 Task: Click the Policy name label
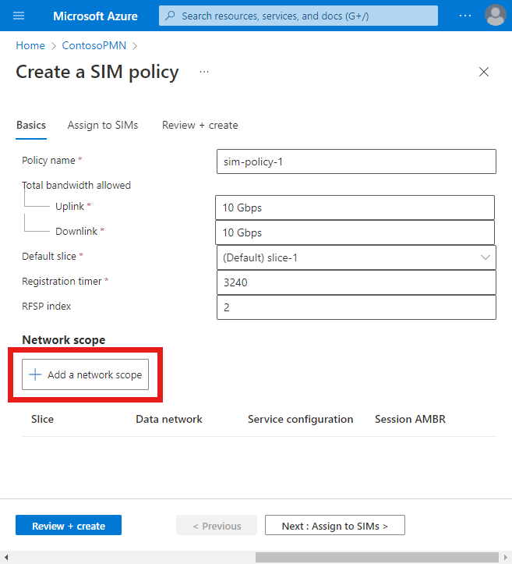click(48, 161)
